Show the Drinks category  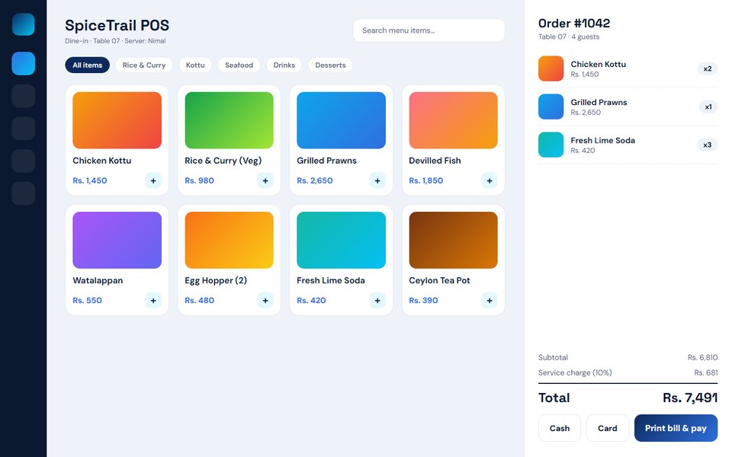(284, 66)
